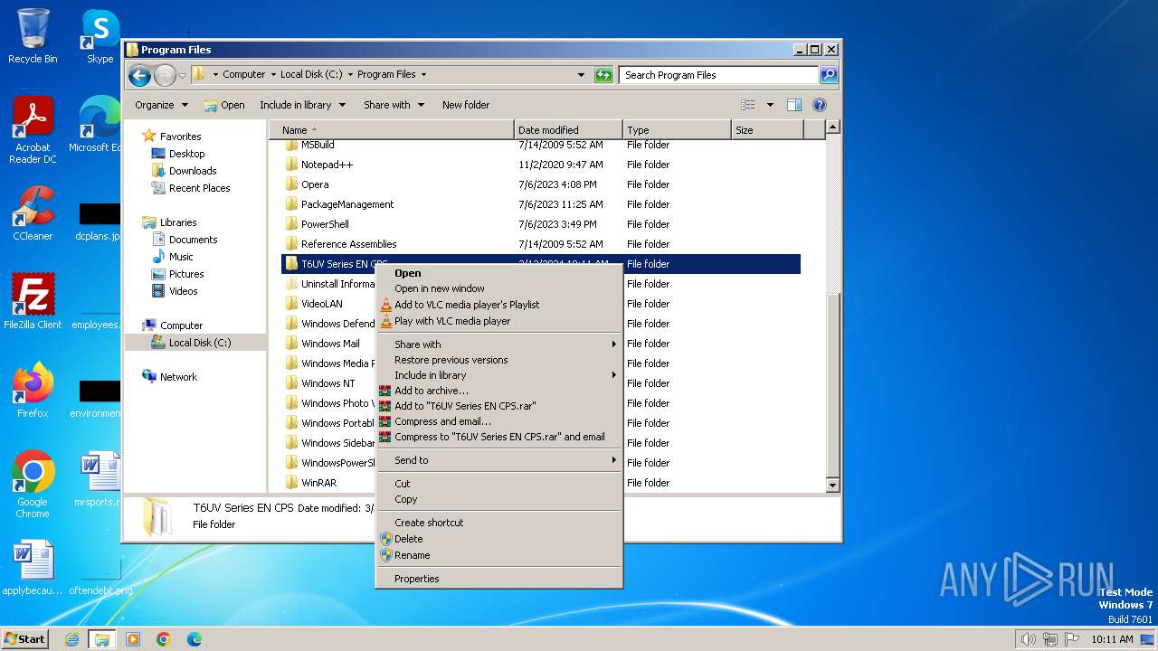Choose Create shortcut menu entry

(x=498, y=523)
